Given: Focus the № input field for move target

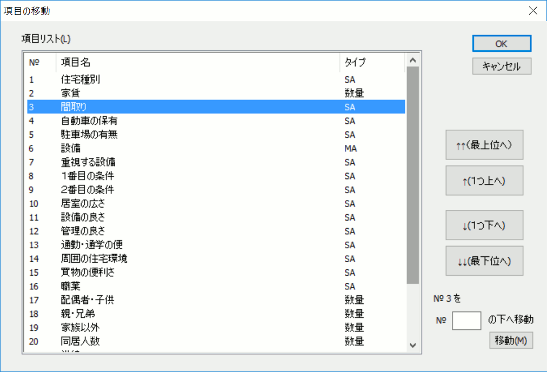Looking at the screenshot, I should pyautogui.click(x=466, y=320).
